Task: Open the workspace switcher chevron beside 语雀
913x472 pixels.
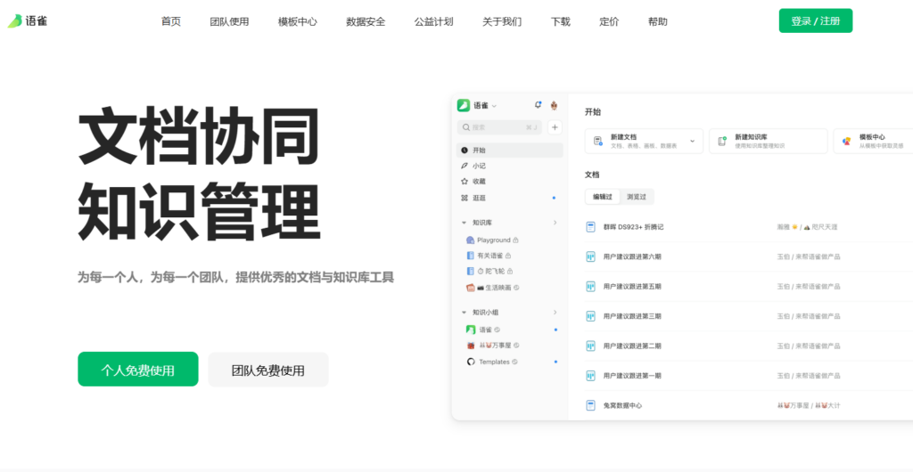Action: click(494, 106)
